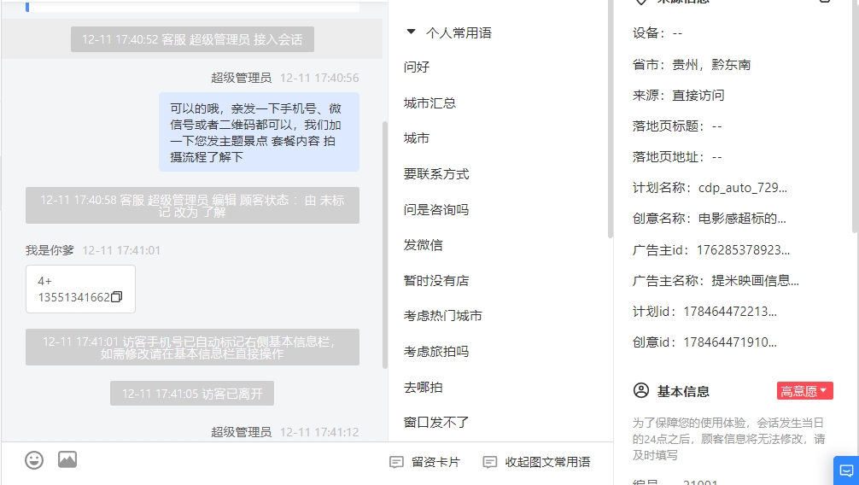Click the 计划id 178464472213 value
859x485 pixels.
(x=730, y=312)
